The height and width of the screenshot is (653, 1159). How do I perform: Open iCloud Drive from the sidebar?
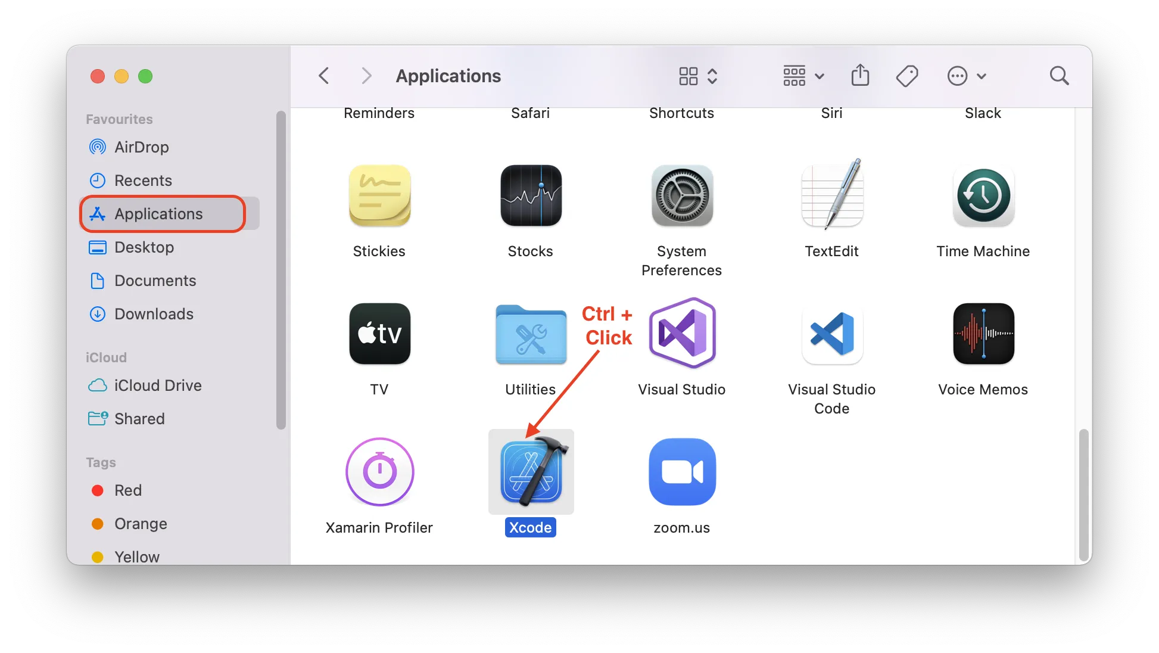pos(158,385)
